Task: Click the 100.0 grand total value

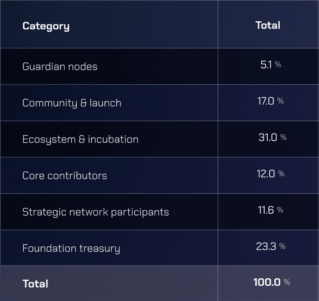Action: 266,282
